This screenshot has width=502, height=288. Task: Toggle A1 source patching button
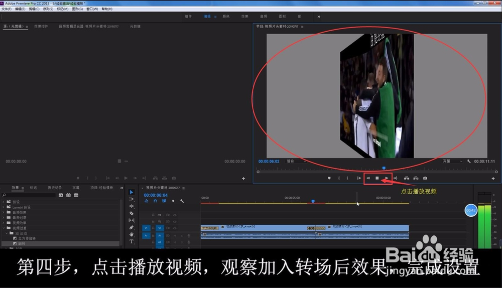146,235
